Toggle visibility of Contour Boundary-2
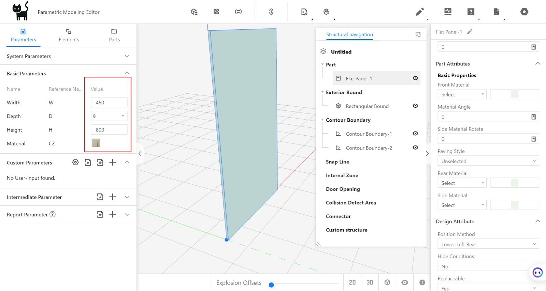546x291 pixels. [415, 148]
